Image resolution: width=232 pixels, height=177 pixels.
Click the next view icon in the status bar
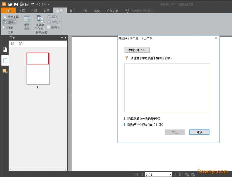193,174
